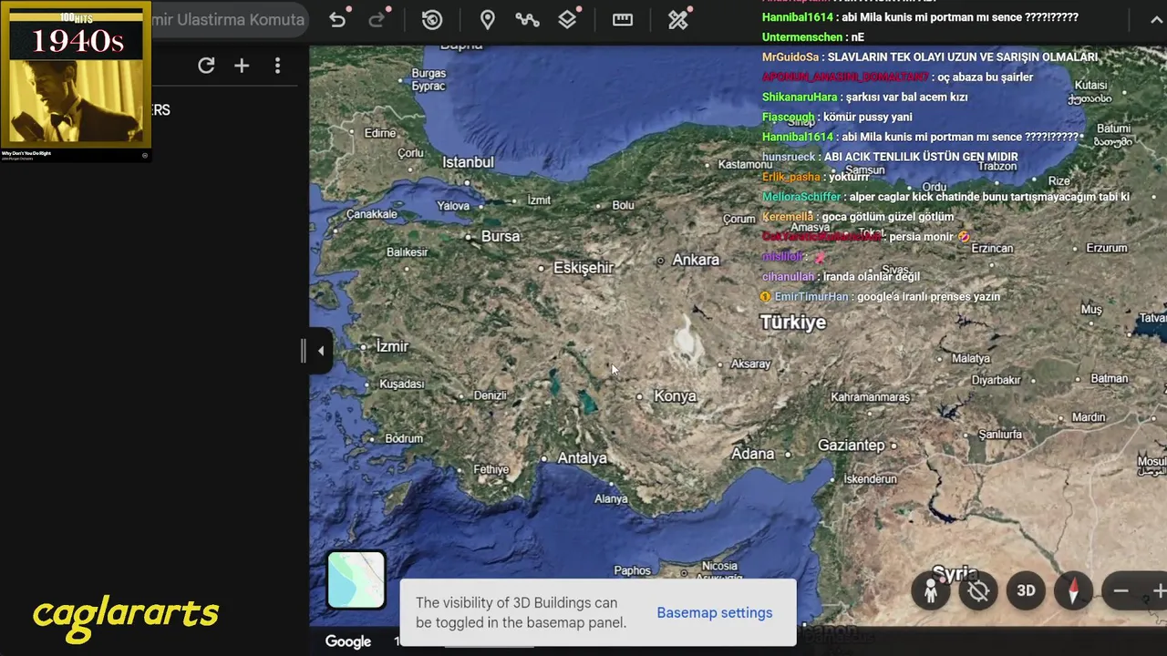
Task: Refresh the projects panel
Action: coord(206,66)
